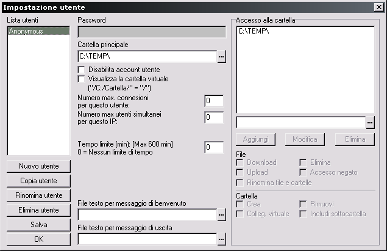Browse for folder access path
This screenshot has height=251, width=387.
(x=370, y=122)
